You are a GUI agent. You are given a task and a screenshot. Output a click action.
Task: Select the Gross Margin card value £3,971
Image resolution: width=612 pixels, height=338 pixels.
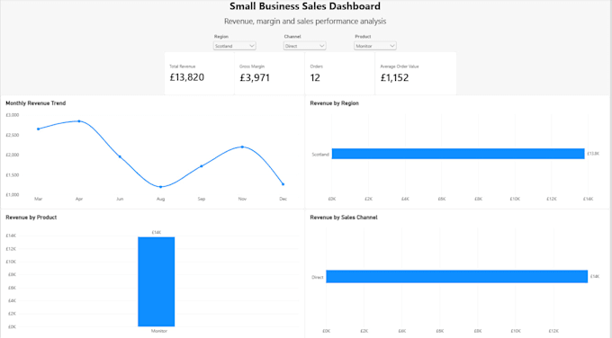[x=255, y=77]
